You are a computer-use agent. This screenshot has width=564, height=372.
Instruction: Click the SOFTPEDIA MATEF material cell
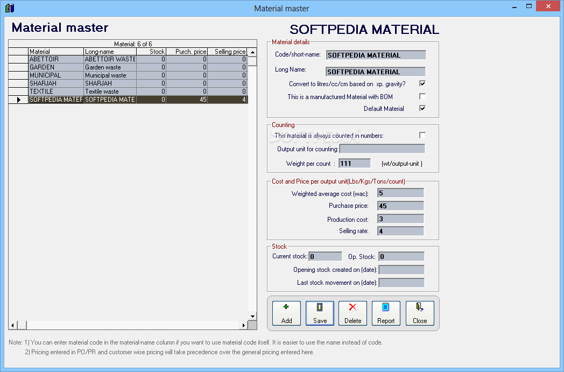pyautogui.click(x=56, y=100)
